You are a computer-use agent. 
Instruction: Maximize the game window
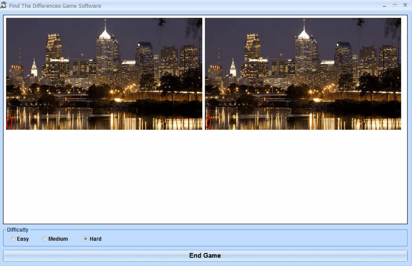[395, 5]
